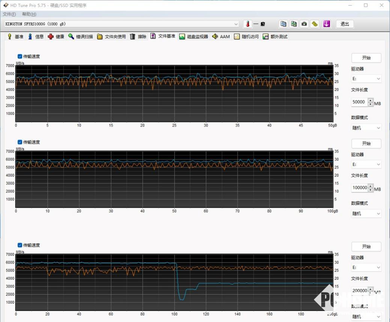Open the 基准 benchmark tab
This screenshot has height=322, width=390.
[15, 36]
